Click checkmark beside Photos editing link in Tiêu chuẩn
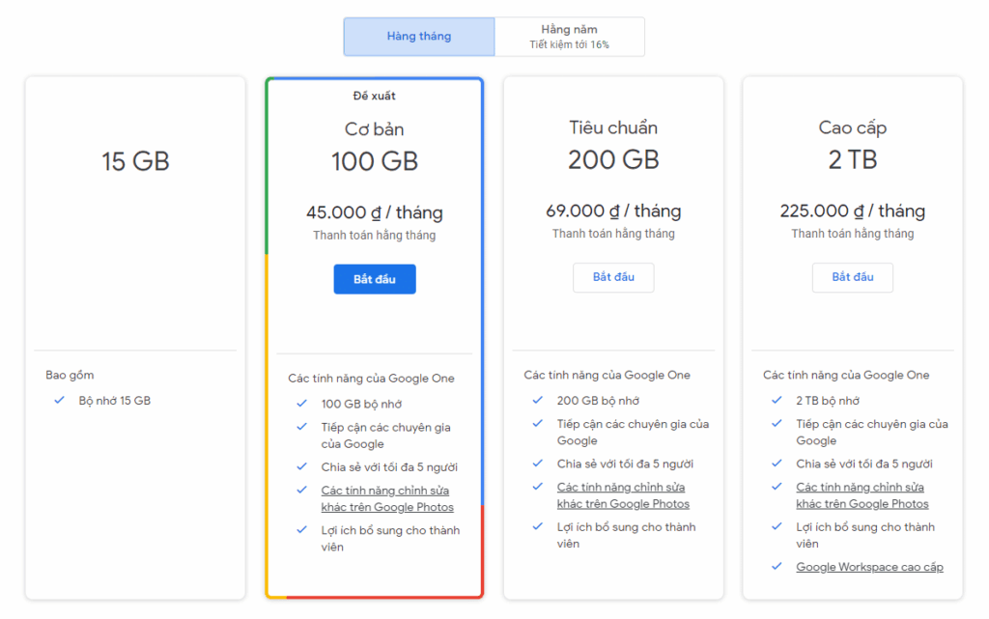Screen dimensions: 989x619 pyautogui.click(x=537, y=487)
